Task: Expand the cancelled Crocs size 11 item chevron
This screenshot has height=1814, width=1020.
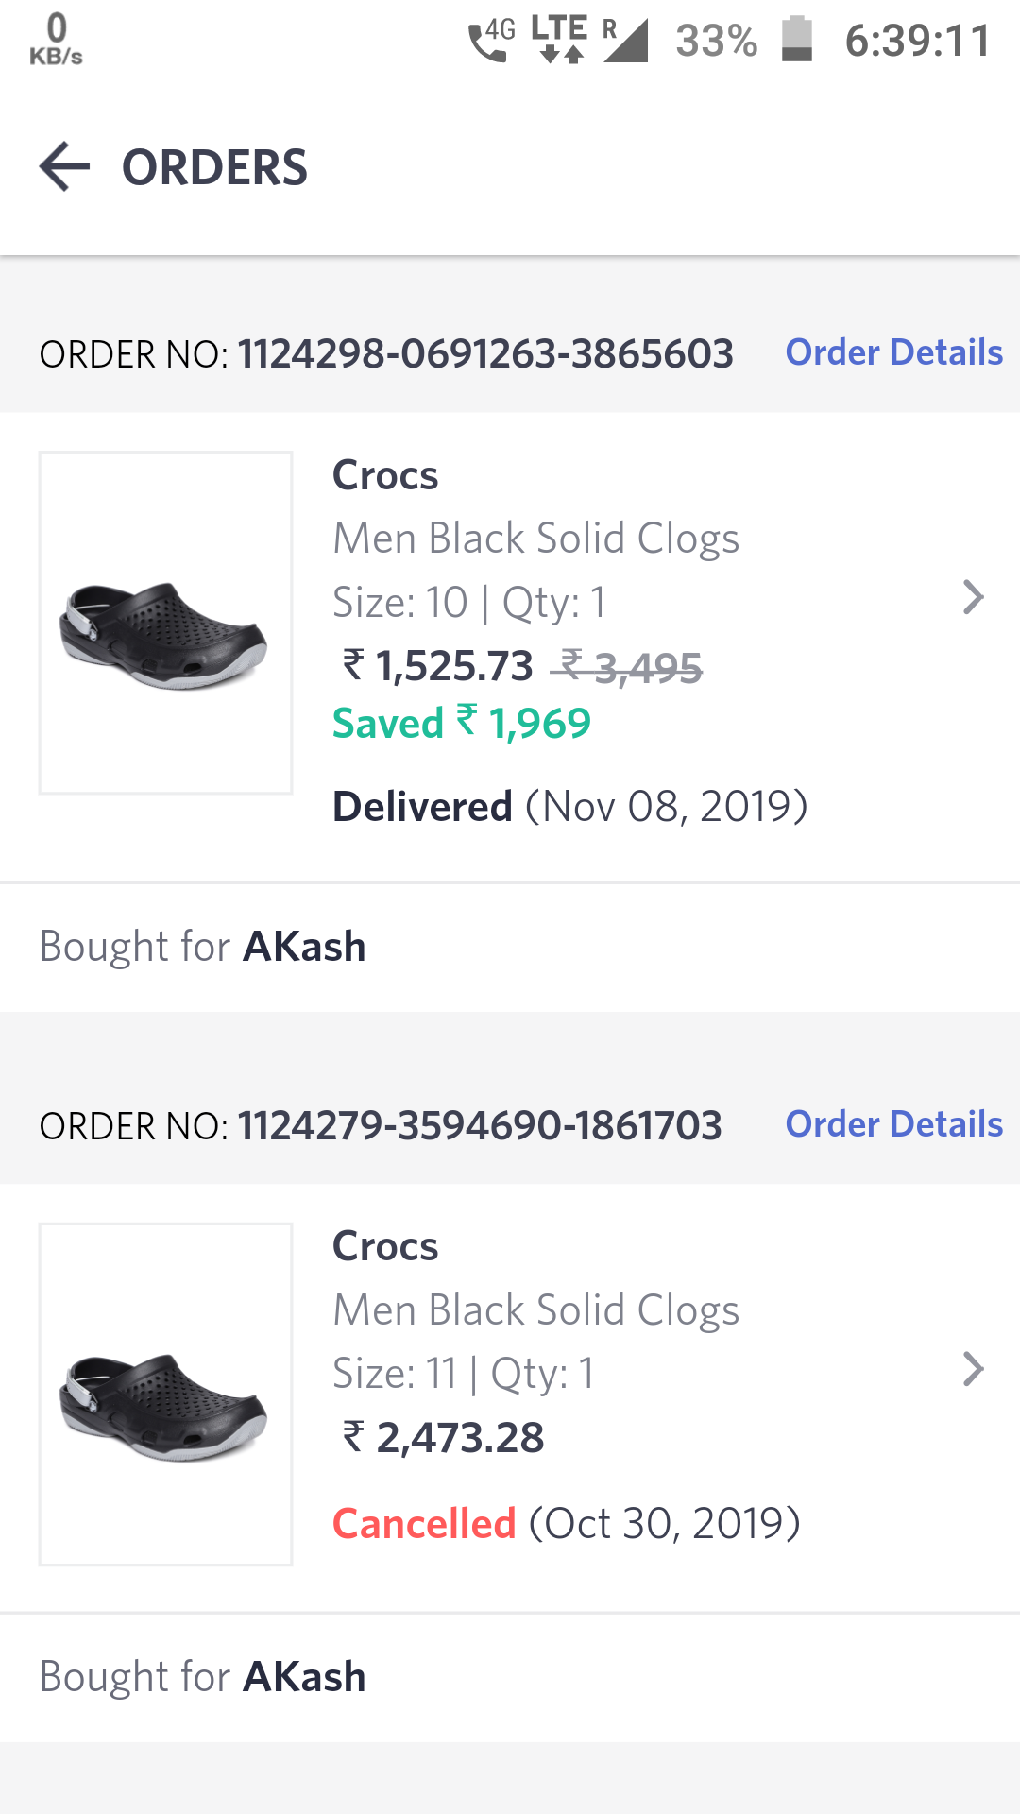Action: coord(973,1369)
